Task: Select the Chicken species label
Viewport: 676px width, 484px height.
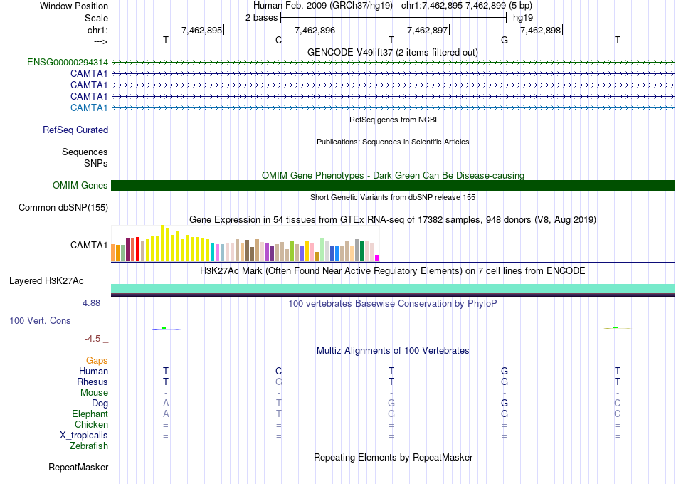Action: 91,425
